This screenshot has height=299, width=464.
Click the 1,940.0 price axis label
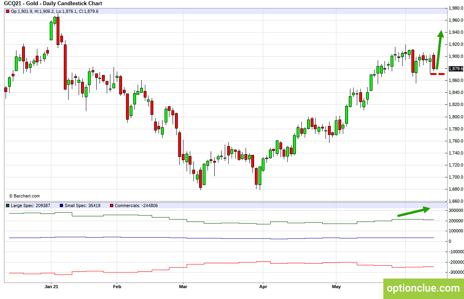coord(456,32)
